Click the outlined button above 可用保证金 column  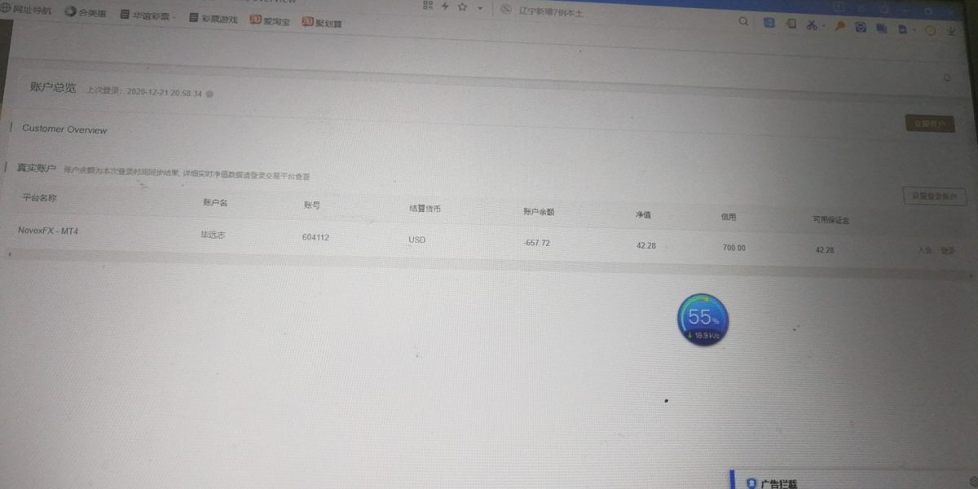click(x=935, y=196)
